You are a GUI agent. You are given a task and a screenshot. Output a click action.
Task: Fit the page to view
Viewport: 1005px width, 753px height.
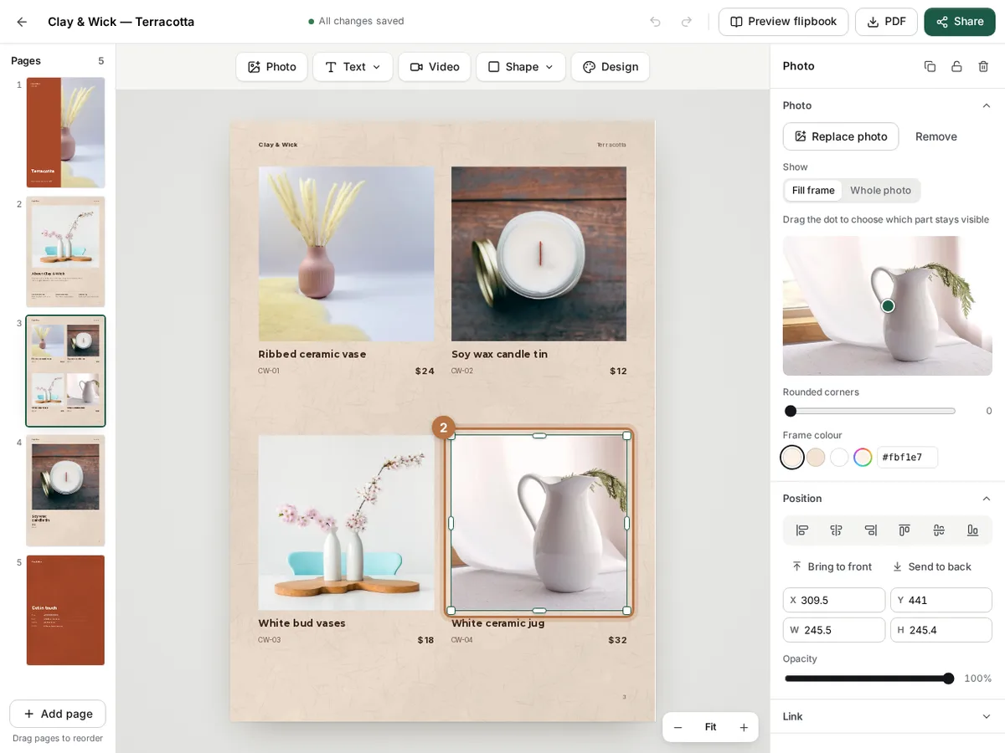point(710,727)
